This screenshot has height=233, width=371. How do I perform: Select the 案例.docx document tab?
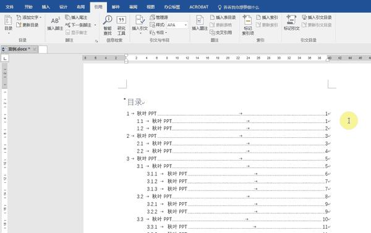click(x=19, y=49)
